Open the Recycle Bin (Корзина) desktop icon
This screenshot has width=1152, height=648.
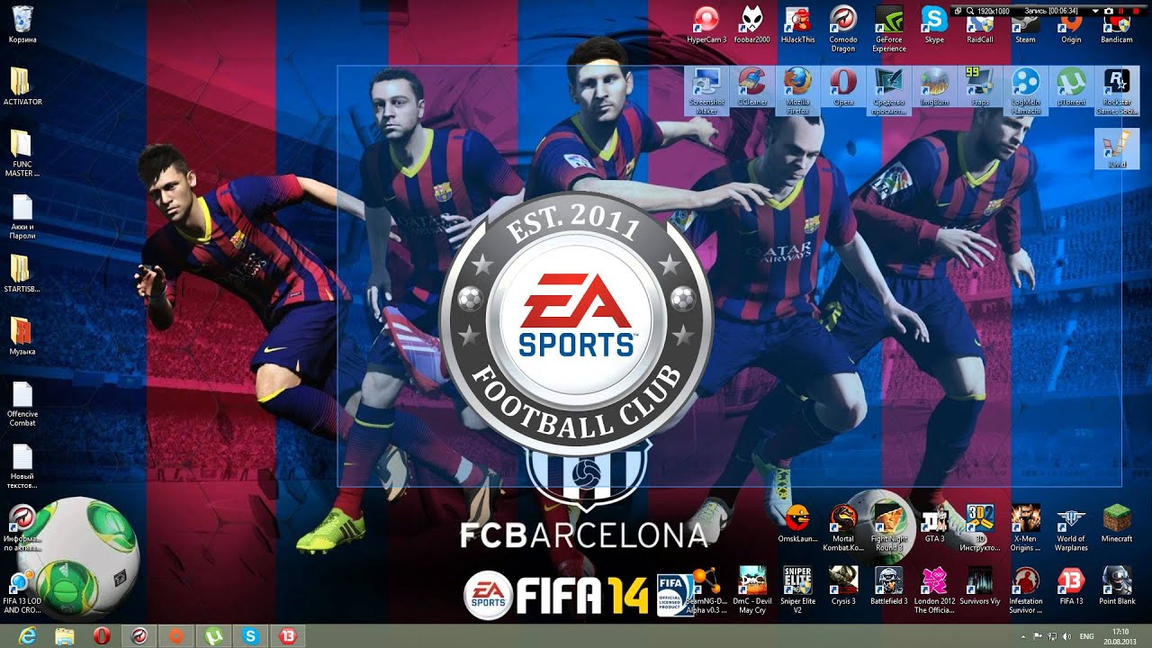22,24
